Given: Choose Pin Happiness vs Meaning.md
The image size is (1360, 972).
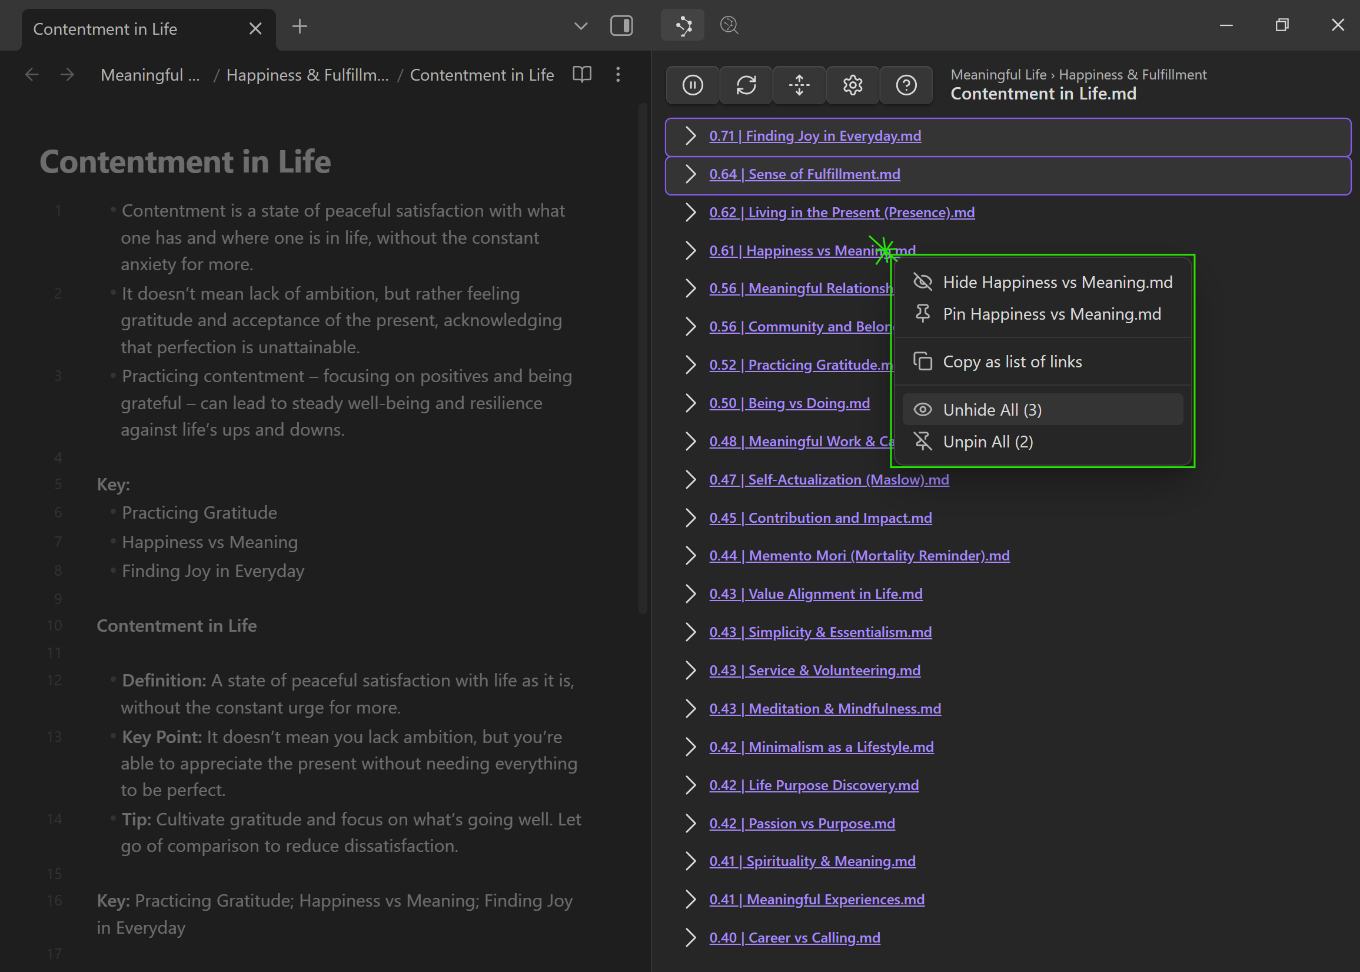Looking at the screenshot, I should click(x=1051, y=314).
